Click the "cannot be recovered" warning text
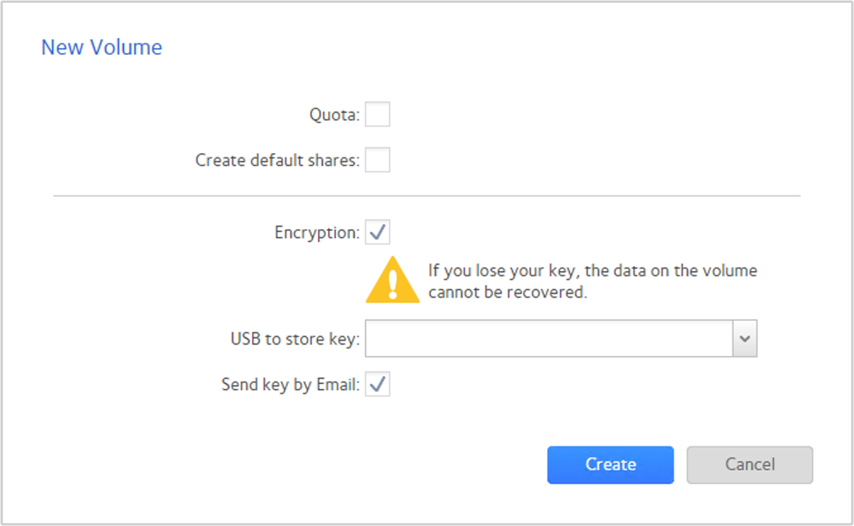The width and height of the screenshot is (854, 526). point(508,292)
